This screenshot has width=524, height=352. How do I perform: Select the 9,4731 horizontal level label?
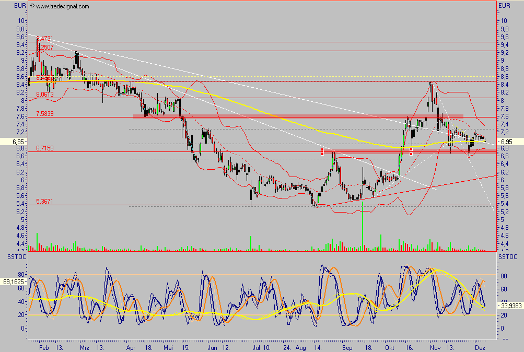45,39
